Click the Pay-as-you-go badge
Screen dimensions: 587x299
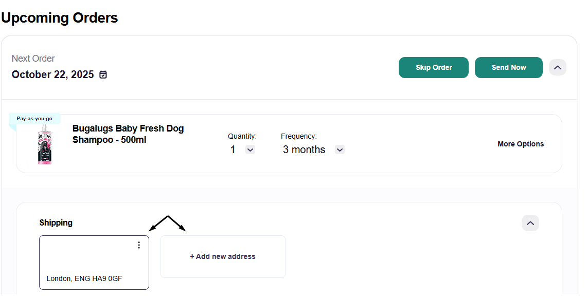[x=34, y=119]
